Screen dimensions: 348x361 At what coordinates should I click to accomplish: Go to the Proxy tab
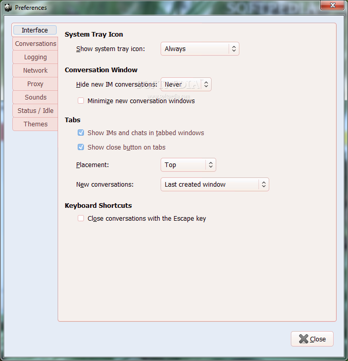(36, 84)
